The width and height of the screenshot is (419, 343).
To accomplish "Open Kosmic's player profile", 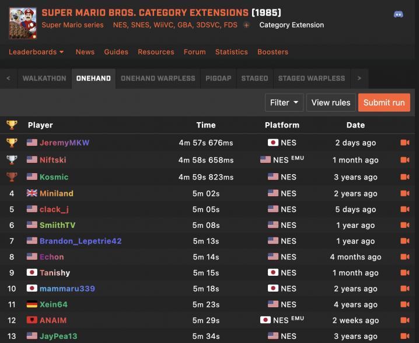I will point(54,177).
